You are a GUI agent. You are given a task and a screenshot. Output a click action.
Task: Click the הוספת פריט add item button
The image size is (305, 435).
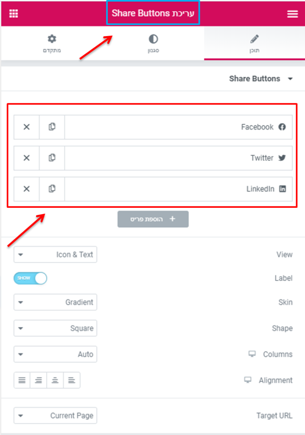(153, 219)
